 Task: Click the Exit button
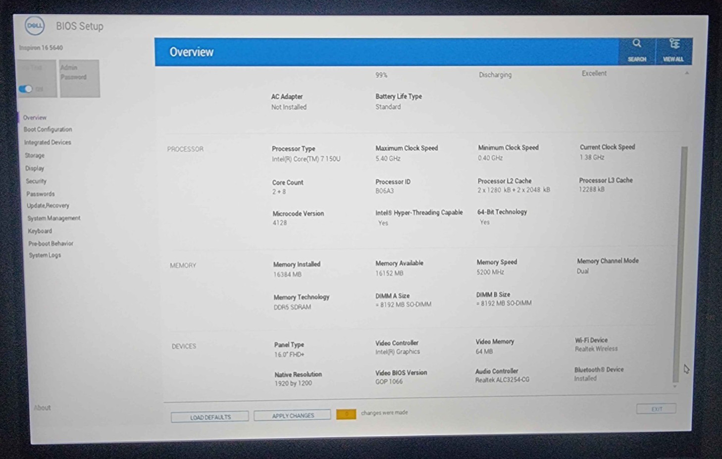coord(656,409)
